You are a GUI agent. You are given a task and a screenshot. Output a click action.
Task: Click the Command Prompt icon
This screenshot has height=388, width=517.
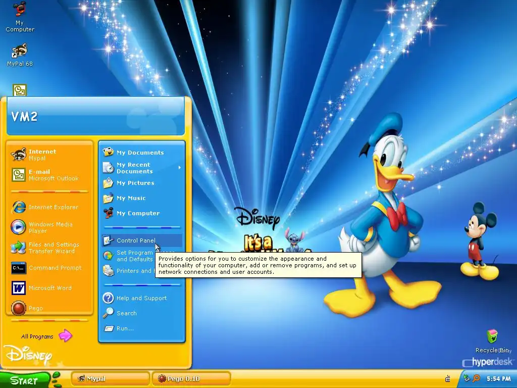(19, 268)
